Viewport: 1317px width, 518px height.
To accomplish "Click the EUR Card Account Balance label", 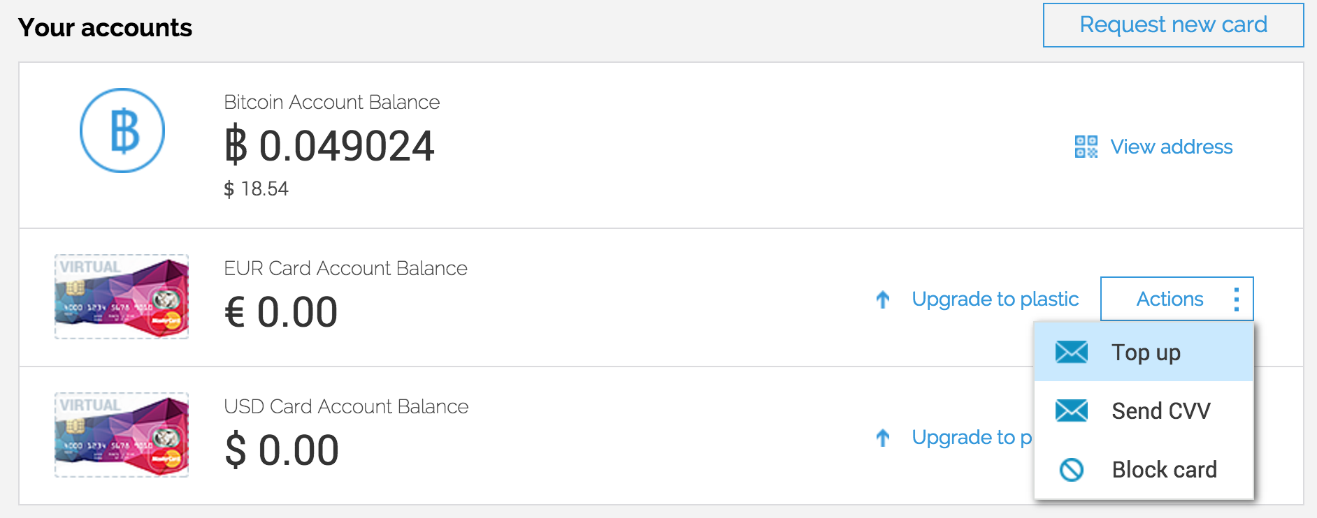I will click(345, 268).
